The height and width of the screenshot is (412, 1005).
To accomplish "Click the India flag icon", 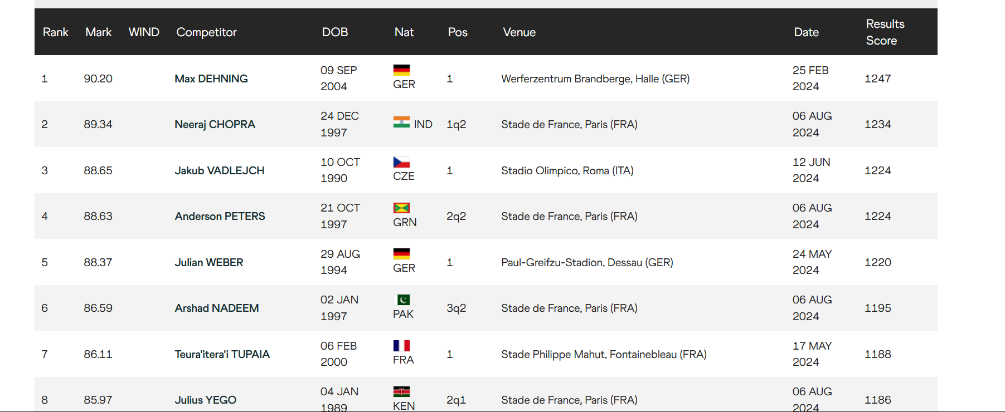I will 401,122.
